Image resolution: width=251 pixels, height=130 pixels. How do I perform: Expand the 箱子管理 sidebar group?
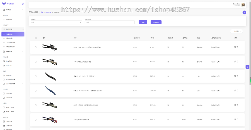pyautogui.click(x=13, y=51)
